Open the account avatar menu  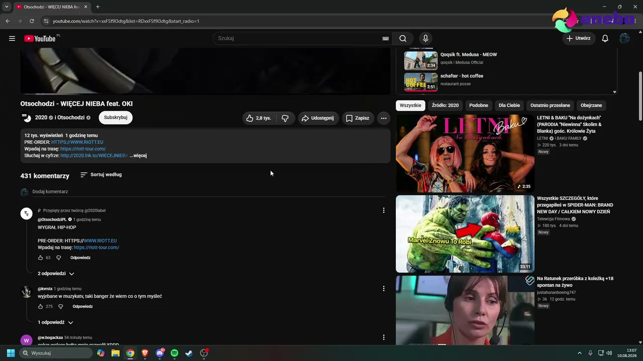coord(625,39)
